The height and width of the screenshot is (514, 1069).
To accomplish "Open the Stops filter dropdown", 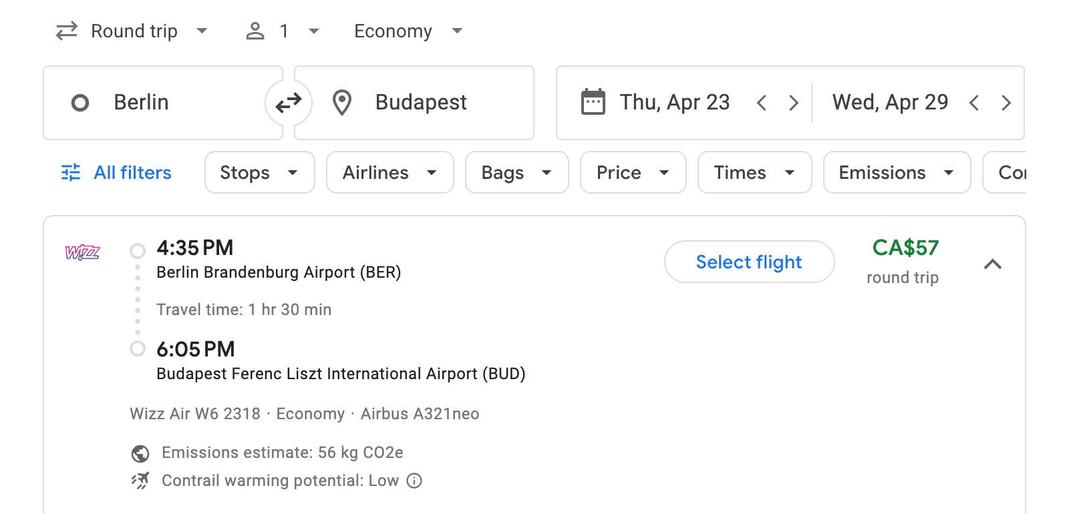I will click(x=259, y=172).
